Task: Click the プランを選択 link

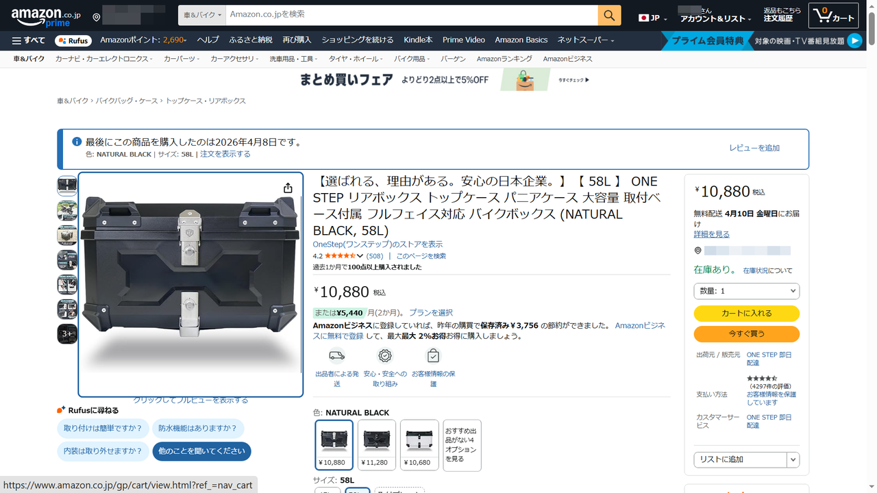Action: [x=431, y=313]
